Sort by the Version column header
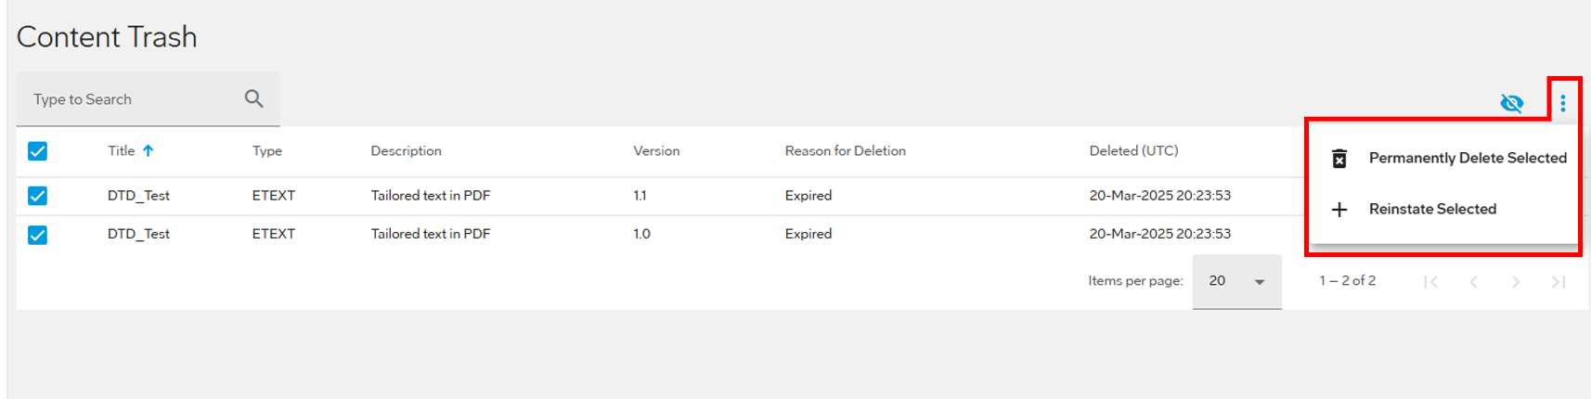The image size is (1591, 399). (656, 150)
